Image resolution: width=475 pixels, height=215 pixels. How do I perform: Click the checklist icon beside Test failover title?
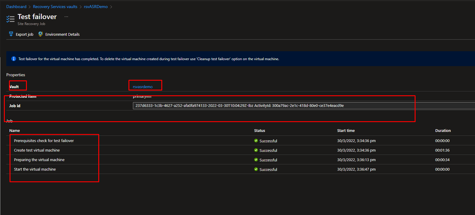pyautogui.click(x=10, y=19)
